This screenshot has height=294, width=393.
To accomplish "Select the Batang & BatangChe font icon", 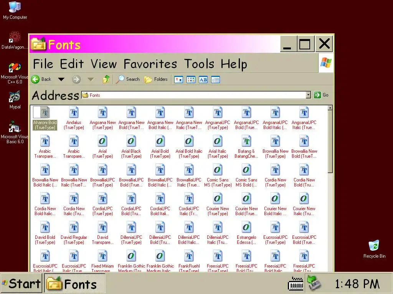I will [247, 141].
